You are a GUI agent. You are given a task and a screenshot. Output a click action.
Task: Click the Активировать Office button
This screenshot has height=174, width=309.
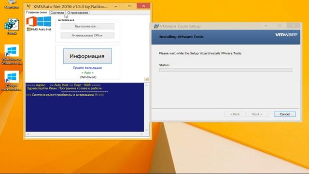tap(87, 35)
